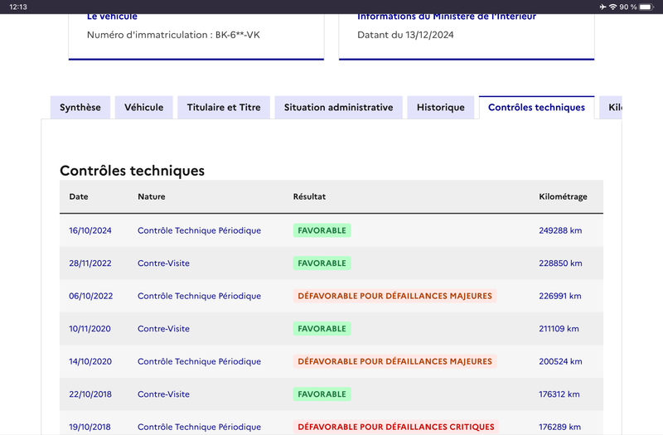Tap the battery icon in status bar
This screenshot has height=435, width=663.
pos(646,7)
